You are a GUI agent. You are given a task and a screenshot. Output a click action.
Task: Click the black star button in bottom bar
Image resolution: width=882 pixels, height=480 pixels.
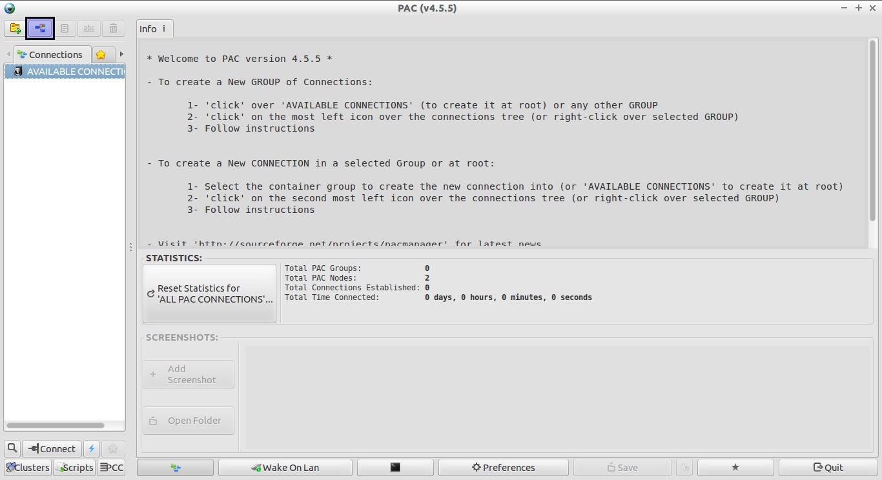coord(735,468)
